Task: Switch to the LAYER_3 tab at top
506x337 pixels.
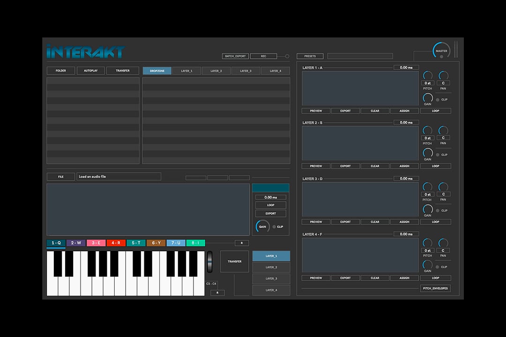Action: point(246,71)
